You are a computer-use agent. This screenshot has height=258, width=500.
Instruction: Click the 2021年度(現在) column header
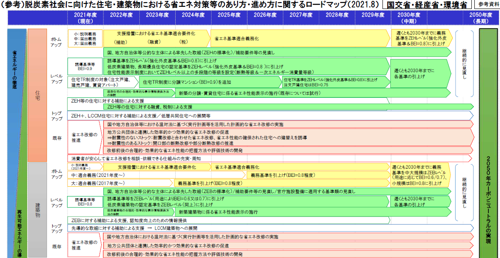coord(85,18)
